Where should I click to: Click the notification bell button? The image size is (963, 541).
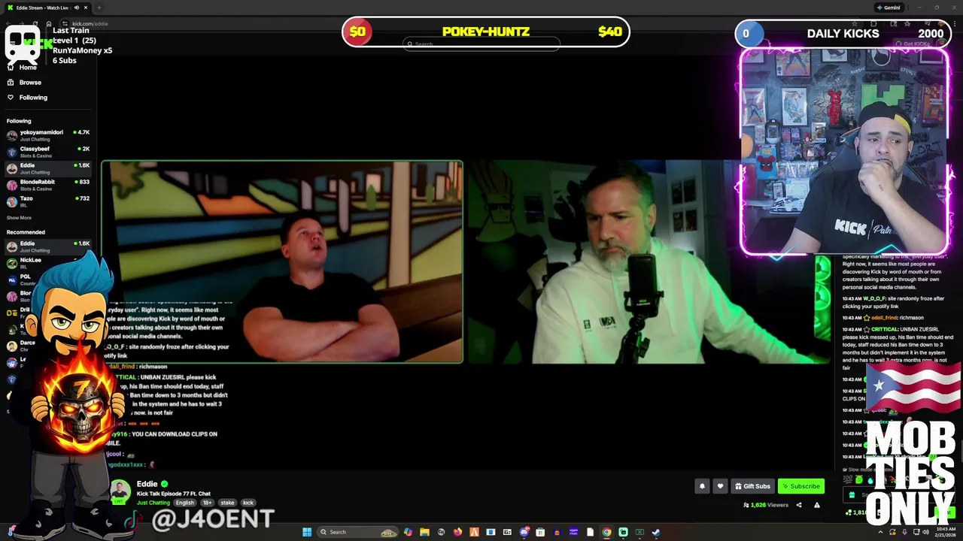coord(702,486)
